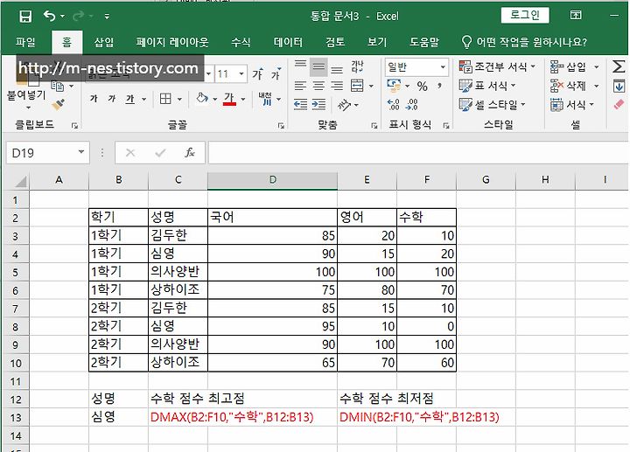The height and width of the screenshot is (452, 630).
Task: Click 삽입 insert cells button
Action: [x=570, y=66]
